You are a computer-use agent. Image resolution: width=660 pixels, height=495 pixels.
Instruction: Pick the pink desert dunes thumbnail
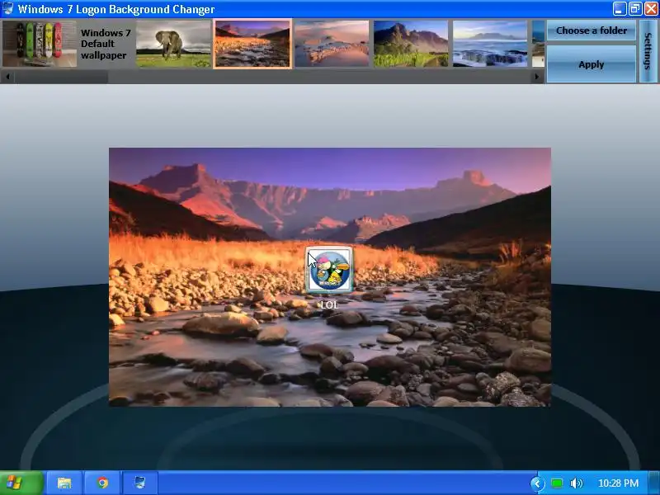332,44
